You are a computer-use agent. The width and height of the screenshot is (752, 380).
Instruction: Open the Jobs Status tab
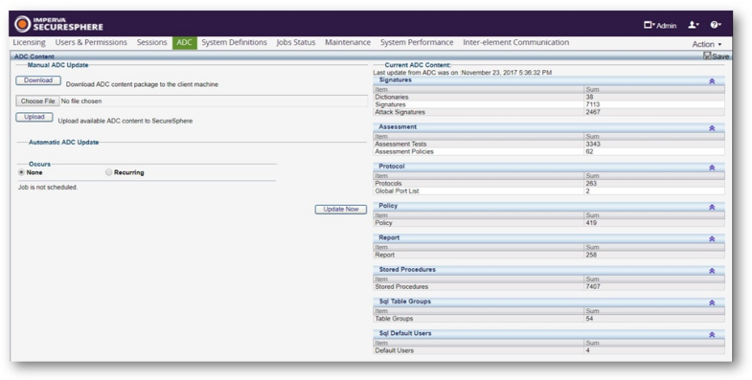(296, 42)
